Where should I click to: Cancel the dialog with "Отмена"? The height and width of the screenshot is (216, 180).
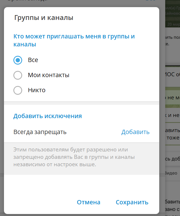coord(88,202)
